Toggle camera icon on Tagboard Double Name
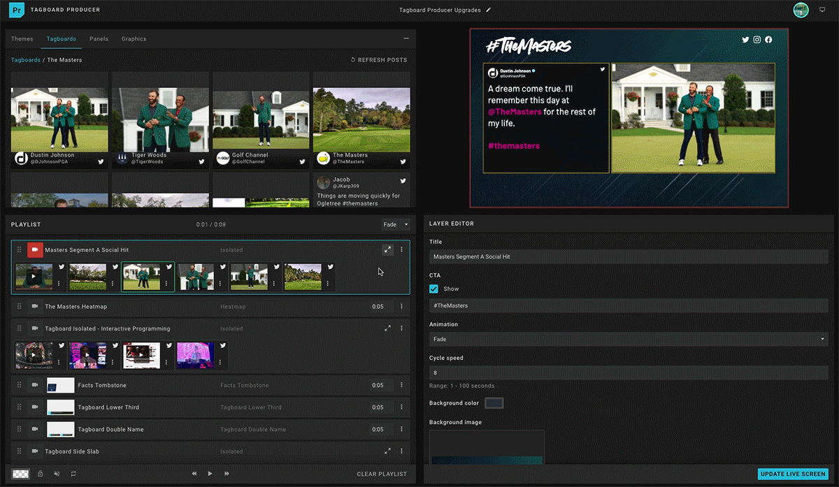This screenshot has width=839, height=487. click(35, 430)
